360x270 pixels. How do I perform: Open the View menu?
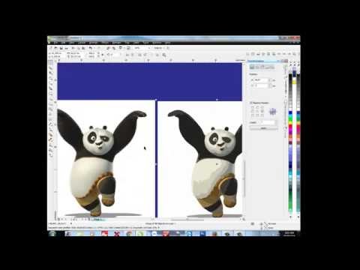click(71, 43)
